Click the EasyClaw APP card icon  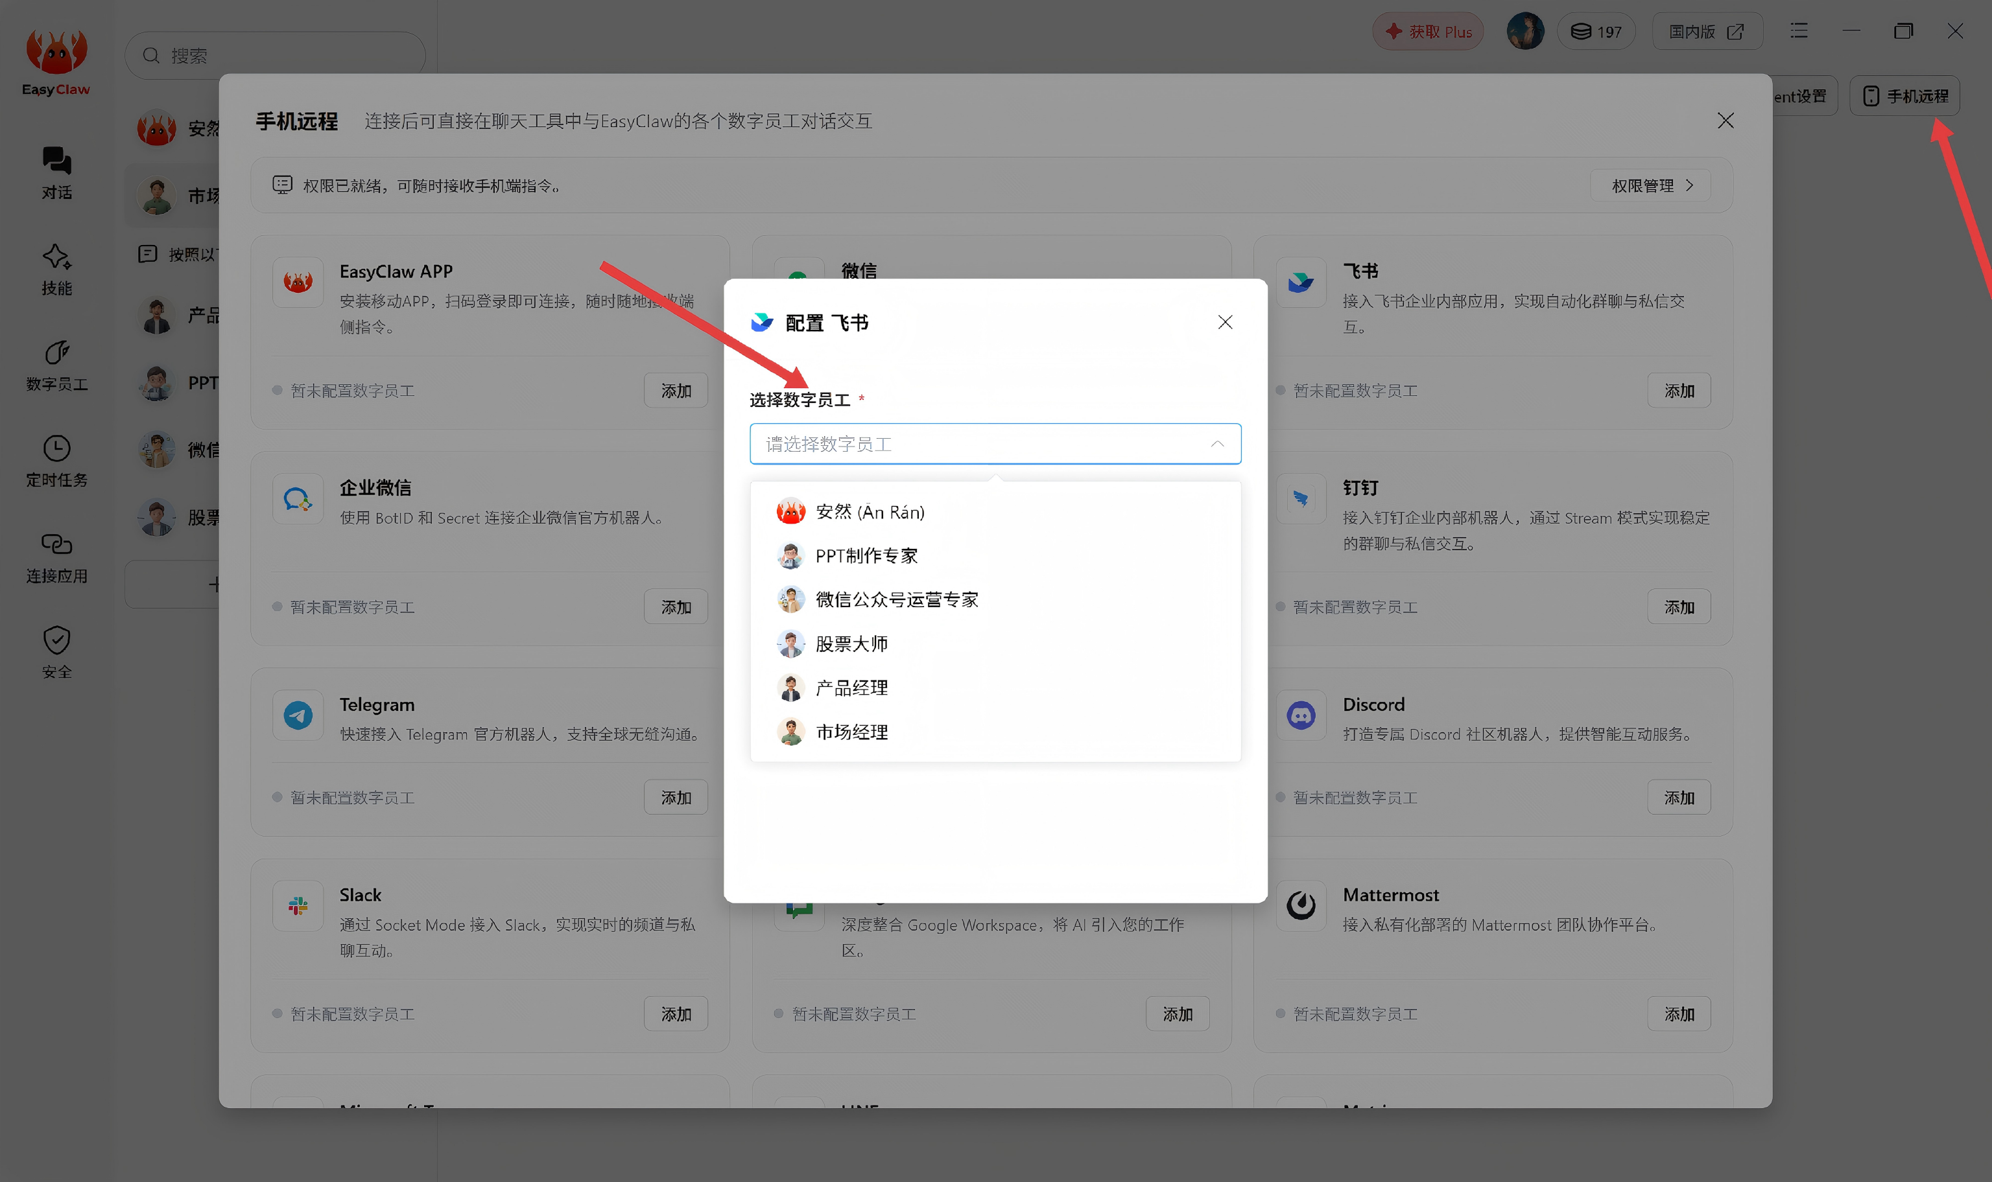click(x=298, y=282)
